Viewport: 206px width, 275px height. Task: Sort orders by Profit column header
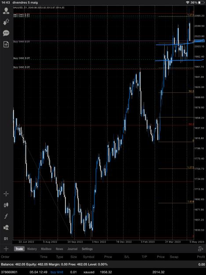pos(201,257)
